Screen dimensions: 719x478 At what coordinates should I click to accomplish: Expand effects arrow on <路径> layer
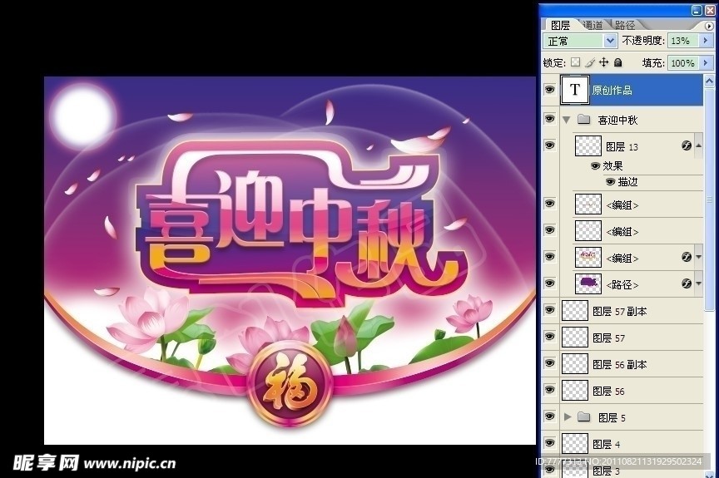point(698,283)
